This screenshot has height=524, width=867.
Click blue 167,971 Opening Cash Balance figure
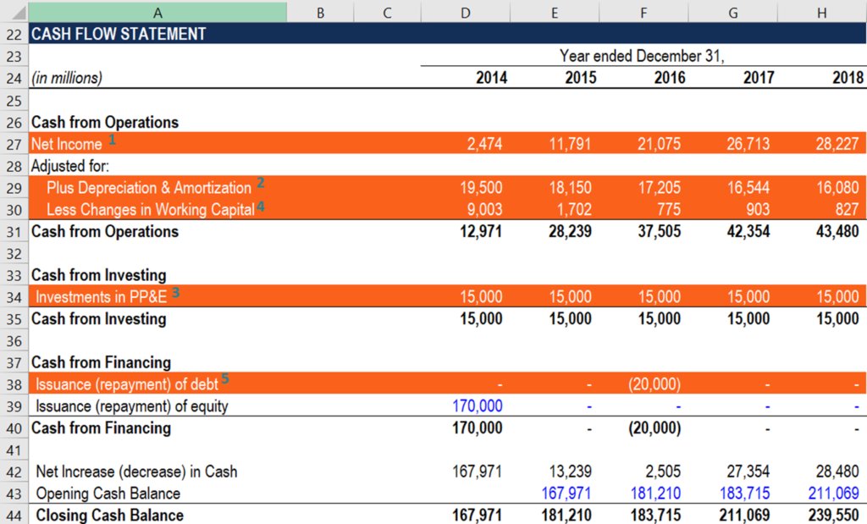(x=566, y=492)
